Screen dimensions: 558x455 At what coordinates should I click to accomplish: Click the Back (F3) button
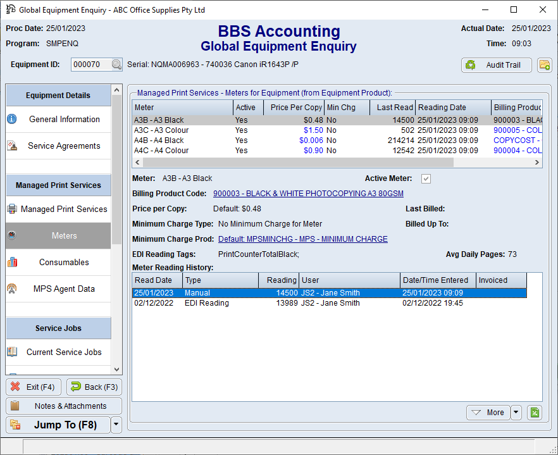[94, 387]
